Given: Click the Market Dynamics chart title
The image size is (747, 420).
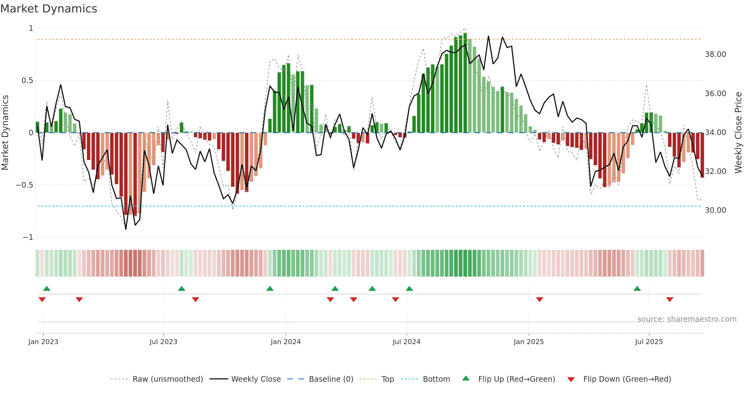Looking at the screenshot, I should [49, 9].
